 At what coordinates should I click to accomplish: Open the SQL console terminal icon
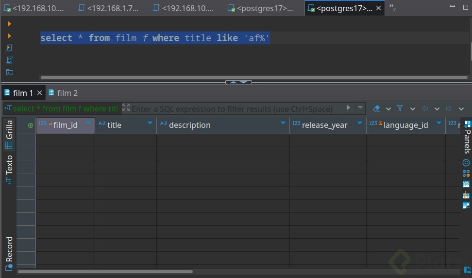tap(10, 72)
